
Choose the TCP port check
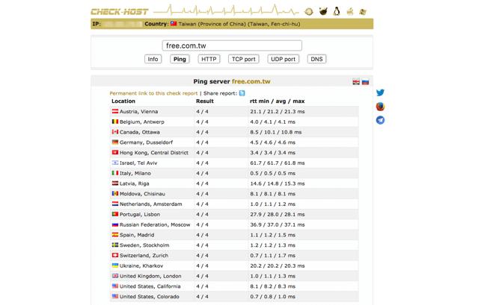(243, 59)
